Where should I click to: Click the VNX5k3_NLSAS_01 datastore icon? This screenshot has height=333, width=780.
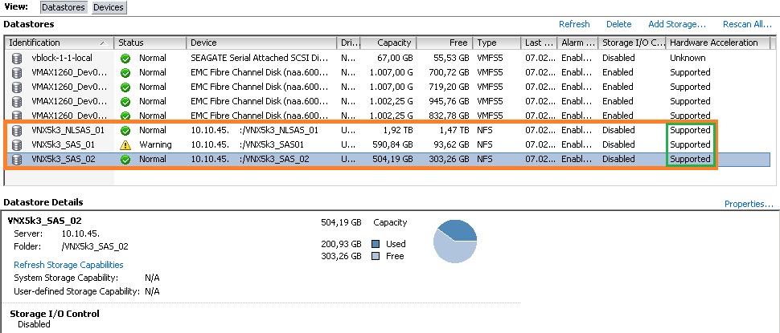pos(17,130)
